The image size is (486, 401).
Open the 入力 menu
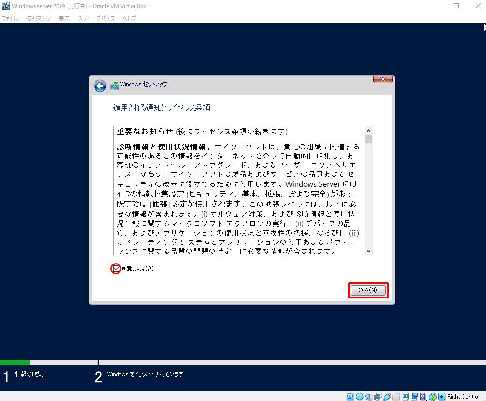[83, 19]
